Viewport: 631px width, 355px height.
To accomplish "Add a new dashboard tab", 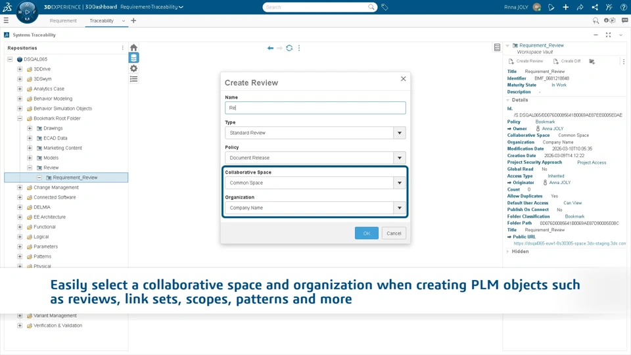I will tap(133, 20).
